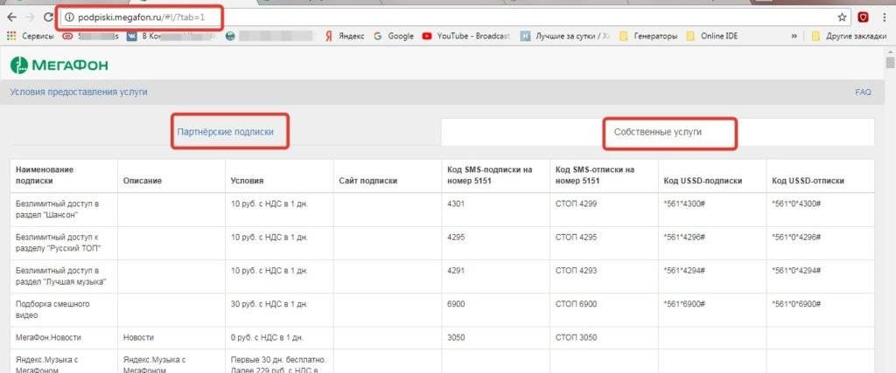The height and width of the screenshot is (373, 896).
Task: Expand the hidden bookmarks overflow chevron
Action: tap(794, 37)
